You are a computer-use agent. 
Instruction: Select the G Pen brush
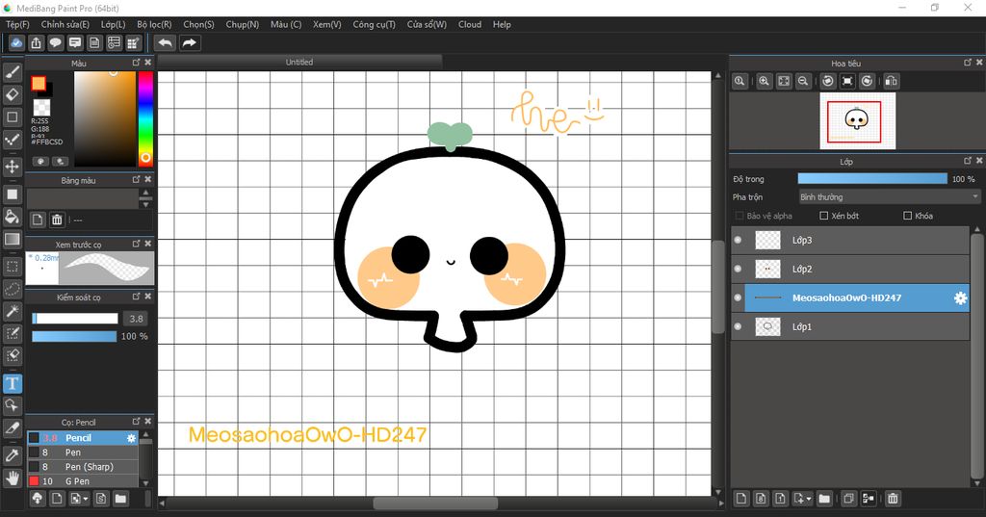[83, 481]
